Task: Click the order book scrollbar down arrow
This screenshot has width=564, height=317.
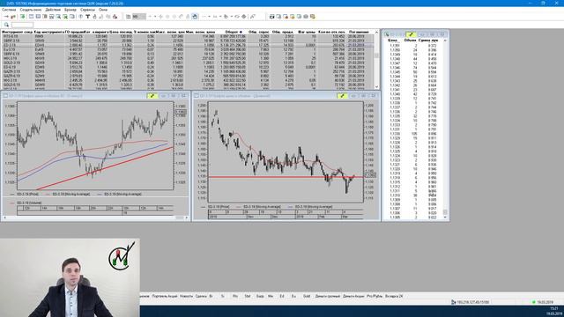Action: coord(445,217)
